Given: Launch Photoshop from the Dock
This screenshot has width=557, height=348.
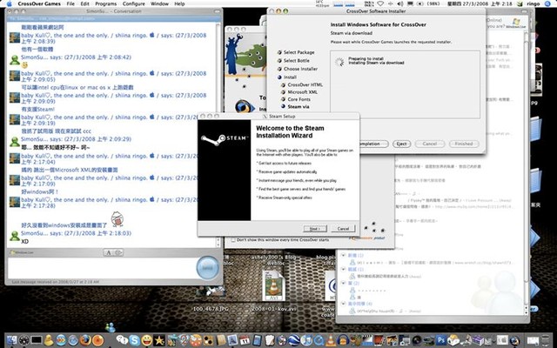Looking at the screenshot, I should pyautogui.click(x=441, y=340).
